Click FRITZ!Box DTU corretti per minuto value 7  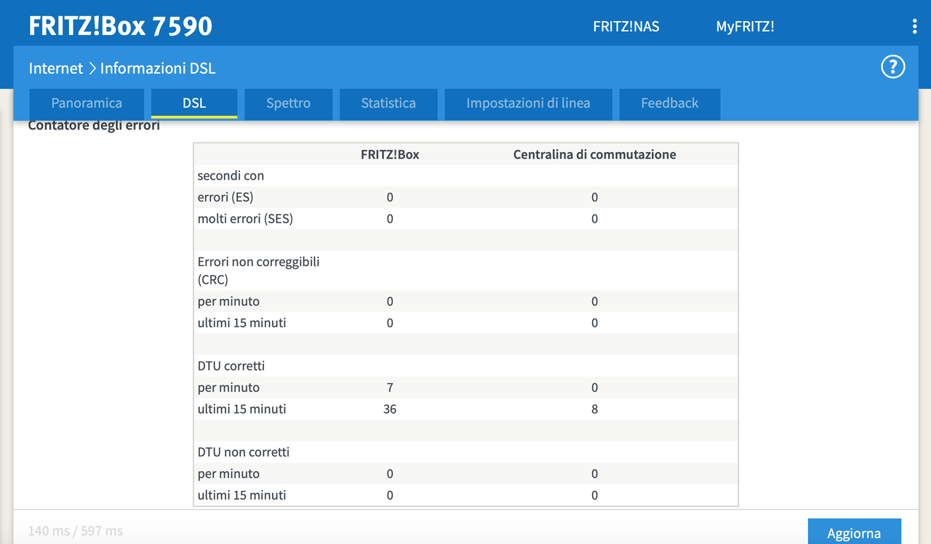[390, 388]
